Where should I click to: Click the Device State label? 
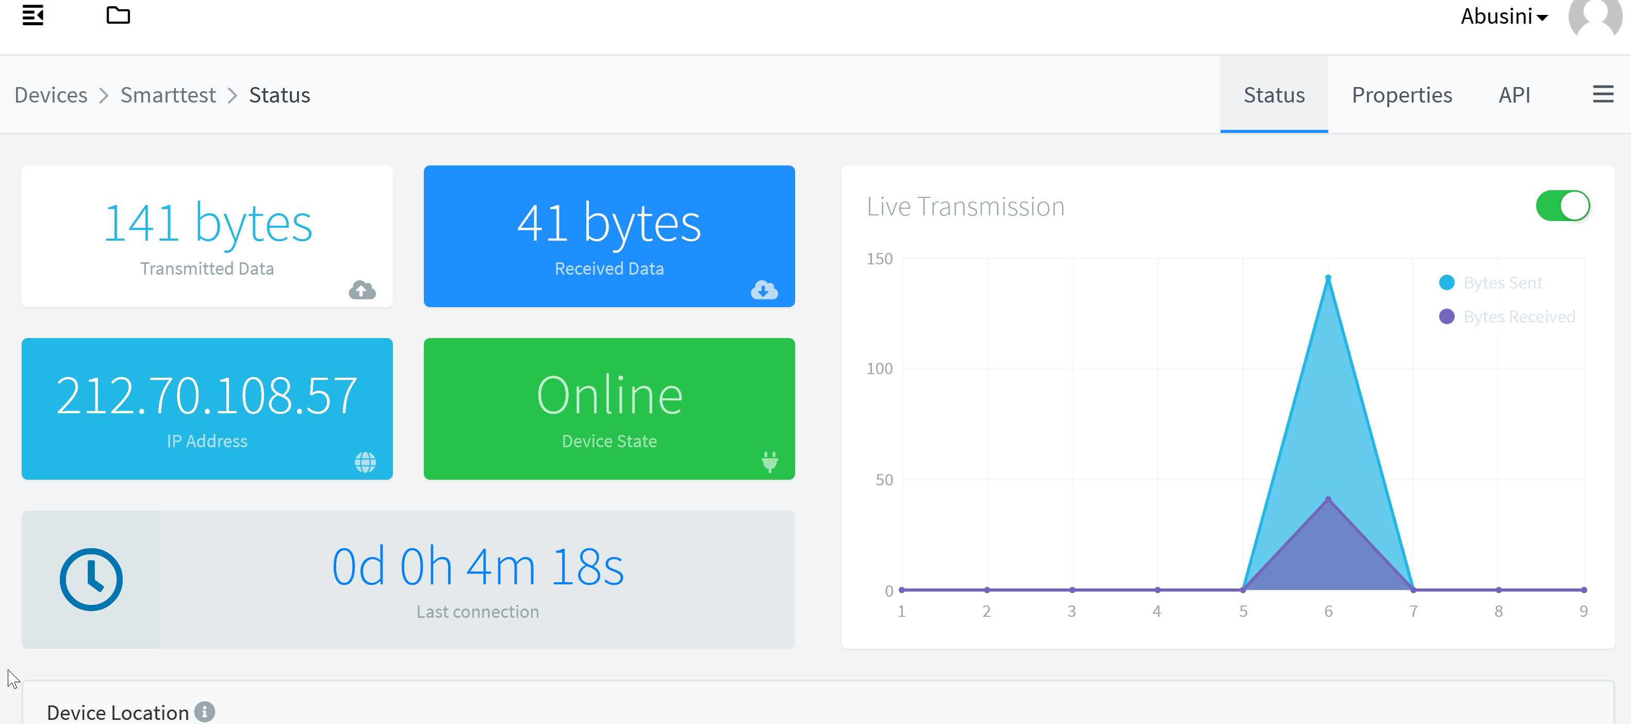609,441
